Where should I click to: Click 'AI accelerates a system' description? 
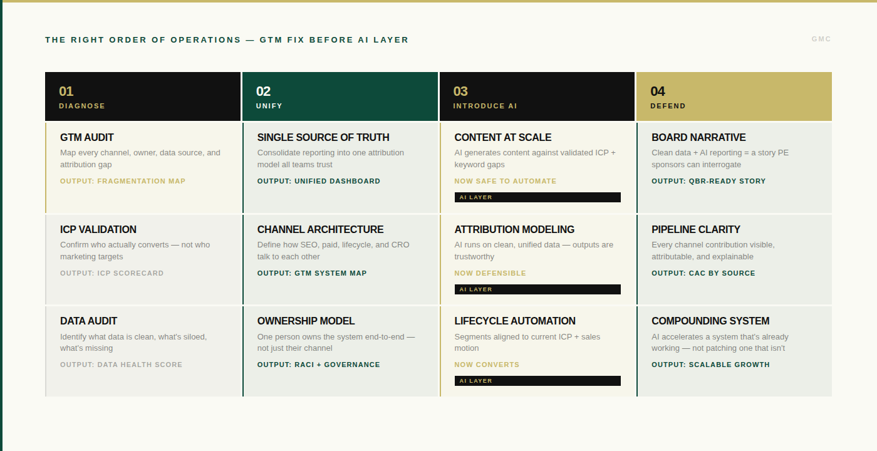click(720, 342)
